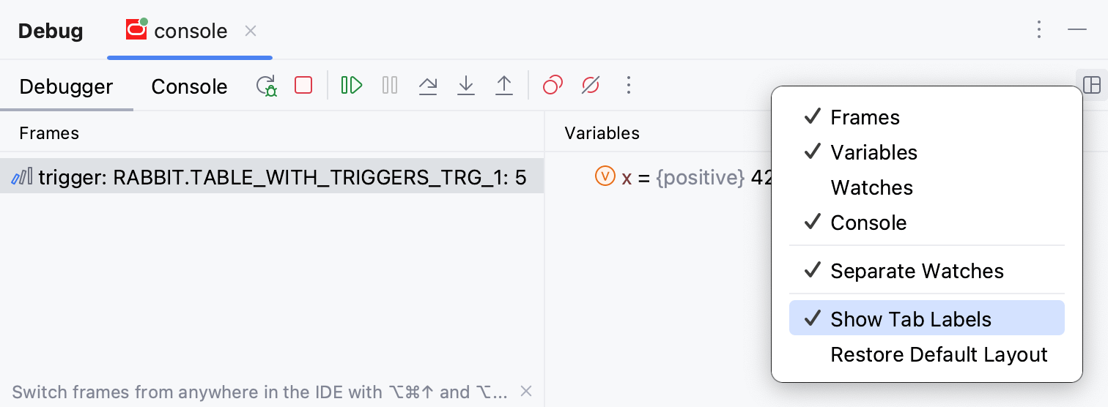Open debugger toolbar more actions menu
Image resolution: width=1108 pixels, height=407 pixels.
click(x=628, y=86)
